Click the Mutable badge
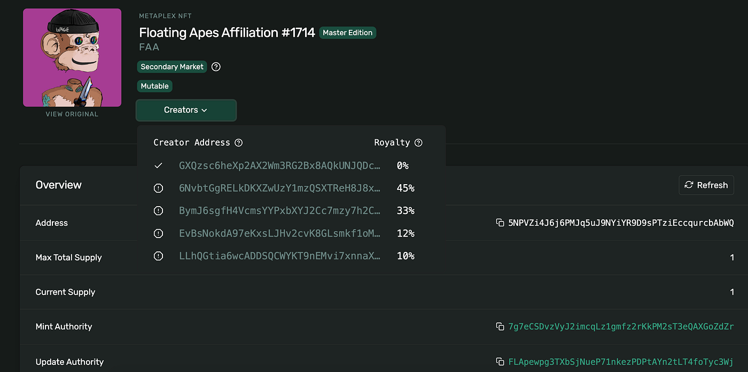 (x=155, y=86)
